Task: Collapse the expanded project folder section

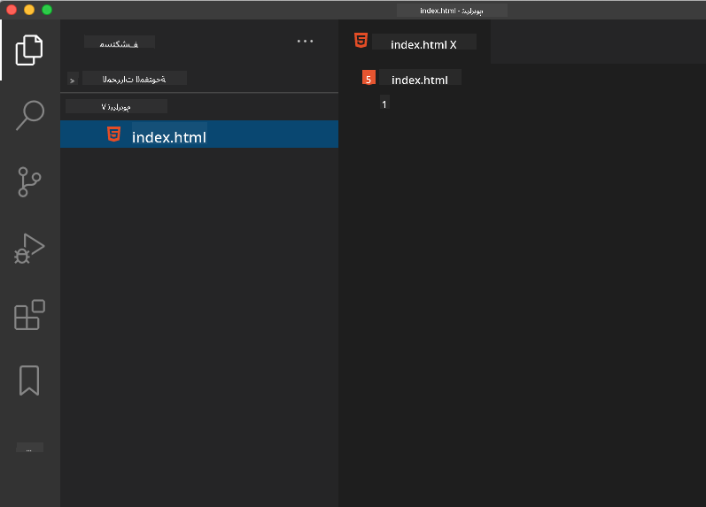Action: (105, 106)
